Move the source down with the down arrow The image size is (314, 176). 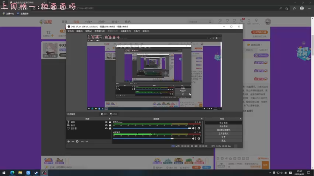tap(87, 142)
